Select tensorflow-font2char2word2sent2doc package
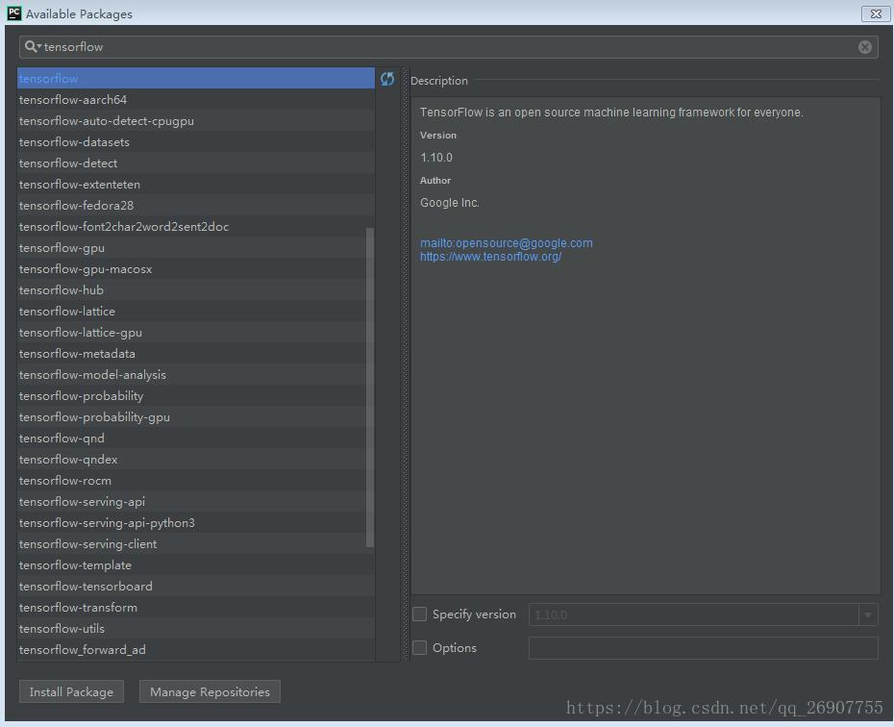894x727 pixels. [195, 226]
